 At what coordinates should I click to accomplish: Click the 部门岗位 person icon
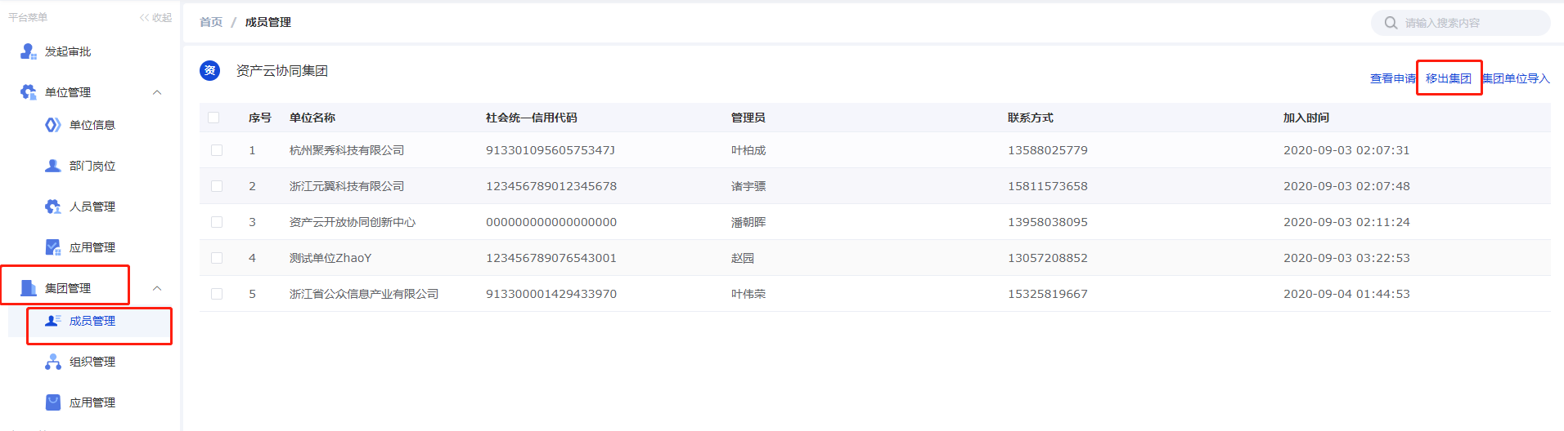click(x=53, y=166)
